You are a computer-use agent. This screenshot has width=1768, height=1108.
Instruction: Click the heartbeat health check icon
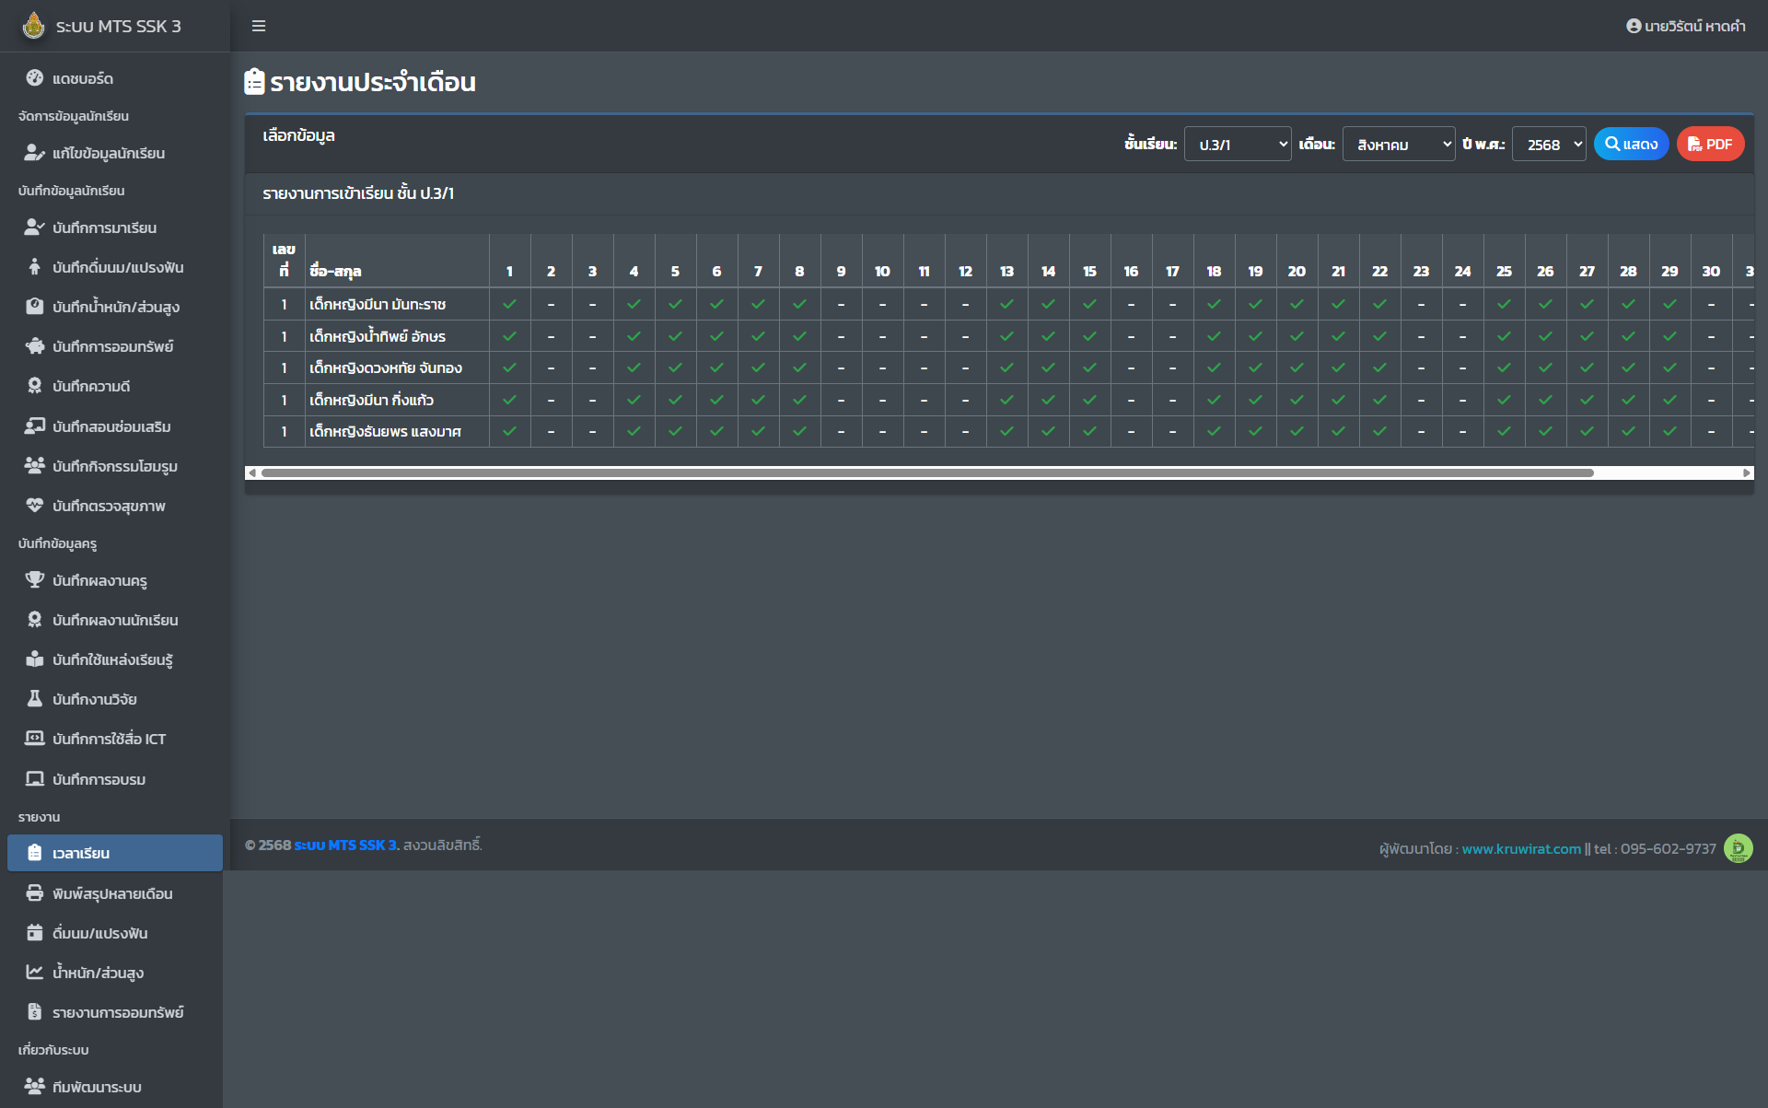tap(34, 506)
